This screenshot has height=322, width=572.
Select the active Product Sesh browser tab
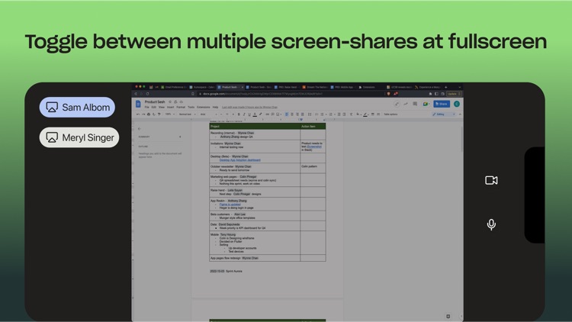[x=230, y=87]
